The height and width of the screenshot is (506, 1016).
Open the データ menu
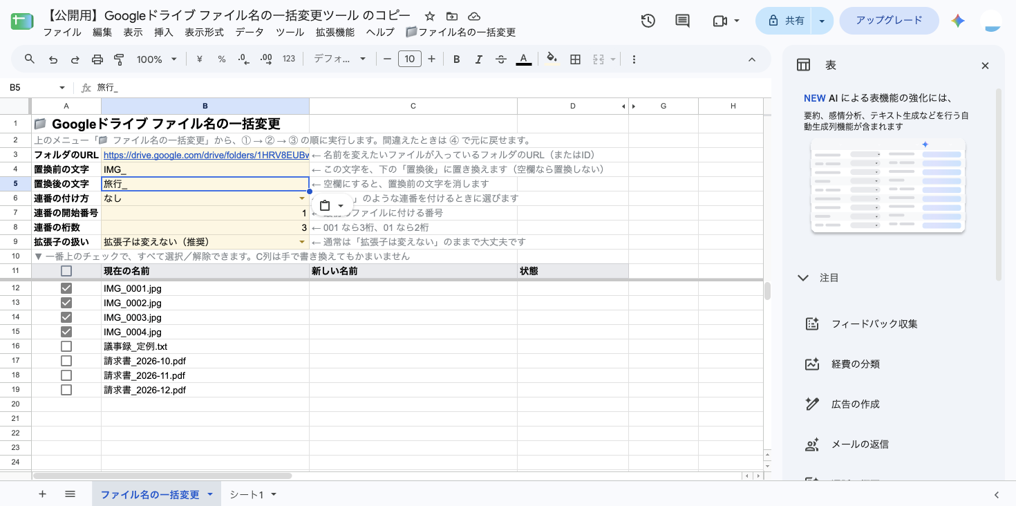(x=250, y=32)
